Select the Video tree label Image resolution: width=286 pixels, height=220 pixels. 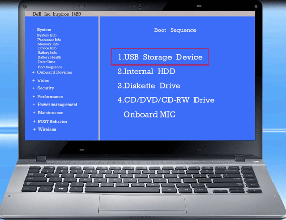pos(43,80)
